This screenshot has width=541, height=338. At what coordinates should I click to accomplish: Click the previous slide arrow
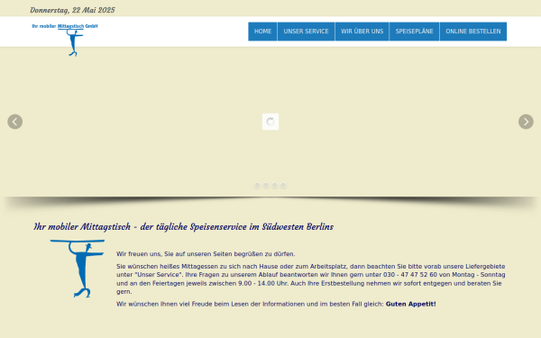pyautogui.click(x=14, y=122)
